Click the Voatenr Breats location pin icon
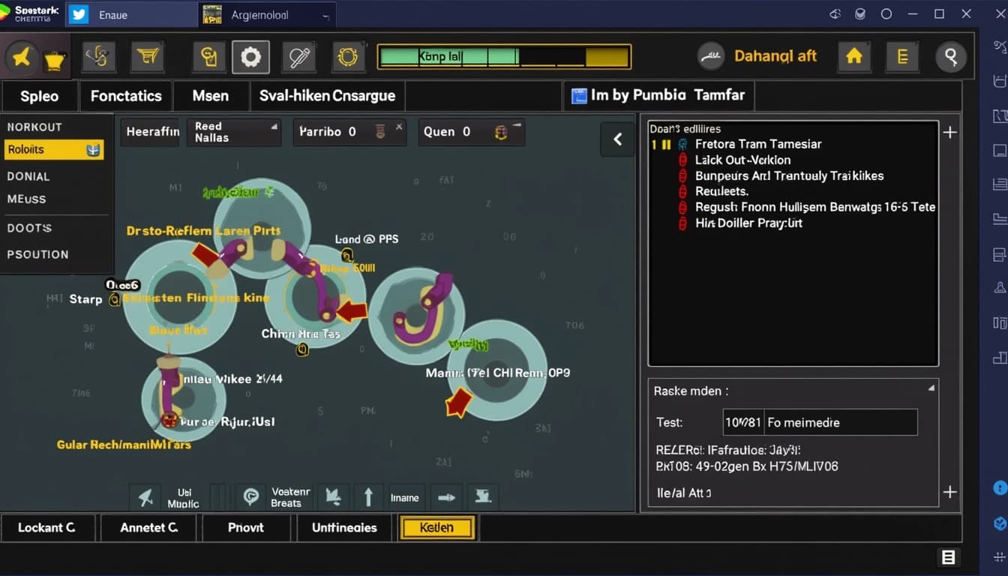Viewport: 1008px width, 576px height. [251, 496]
